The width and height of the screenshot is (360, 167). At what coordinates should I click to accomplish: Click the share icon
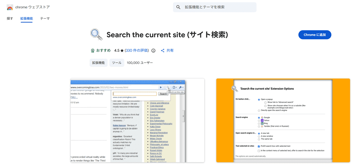[x=163, y=50]
